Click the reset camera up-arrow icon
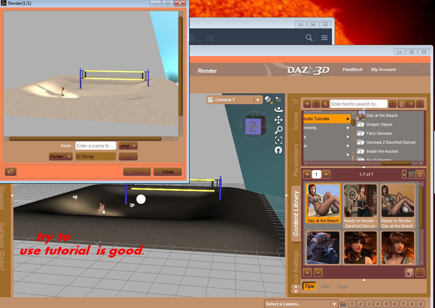Image resolution: width=435 pixels, height=308 pixels. click(278, 150)
